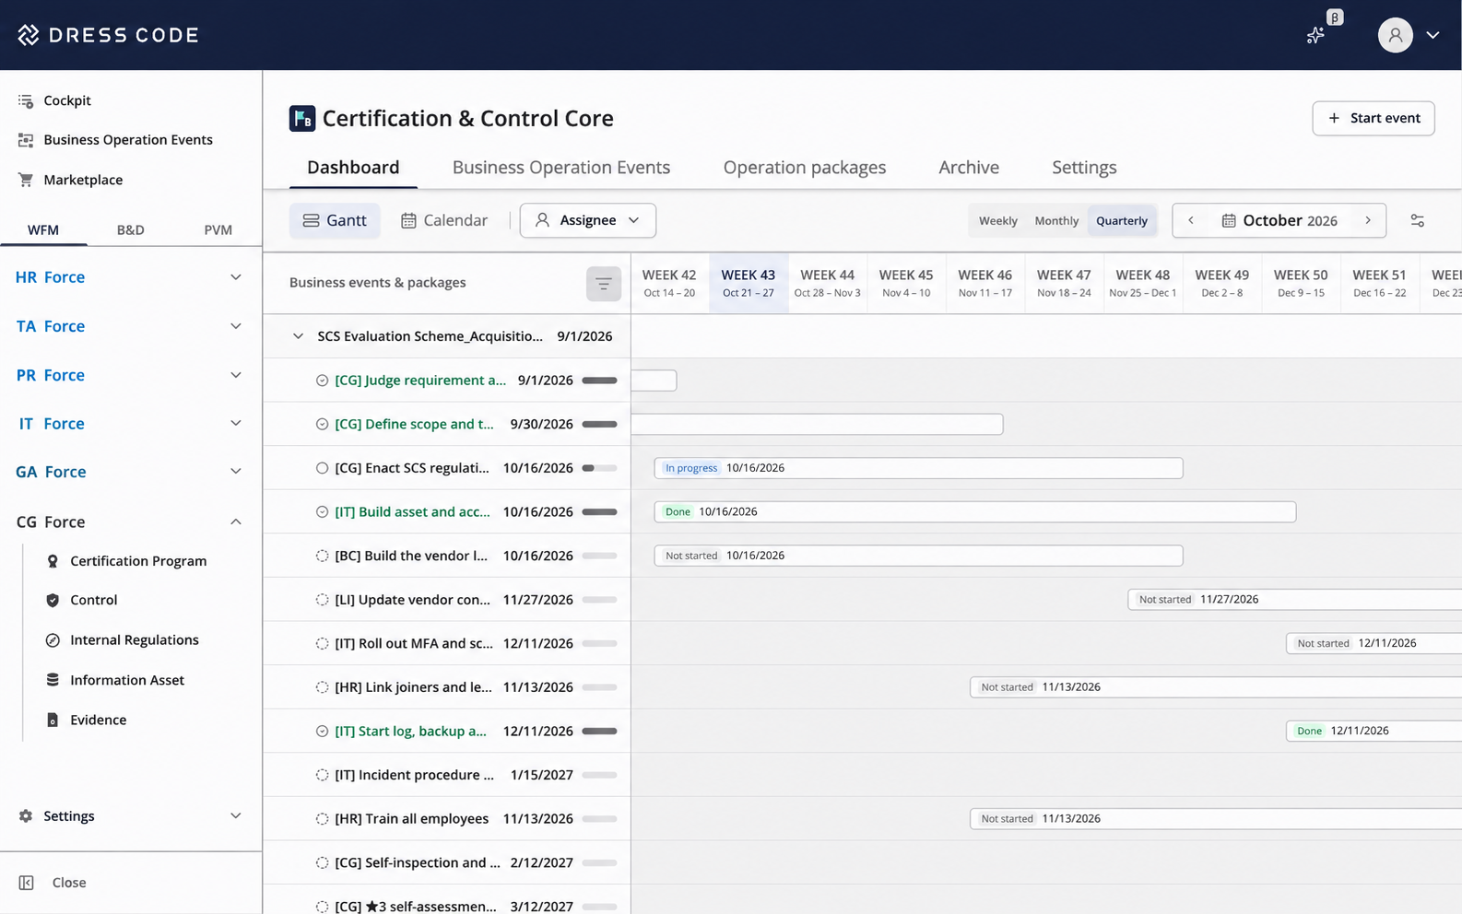Switch to Calendar view
This screenshot has width=1462, height=914.
coord(444,221)
